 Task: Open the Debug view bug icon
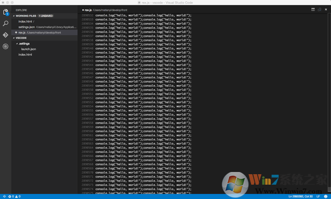coord(6,46)
